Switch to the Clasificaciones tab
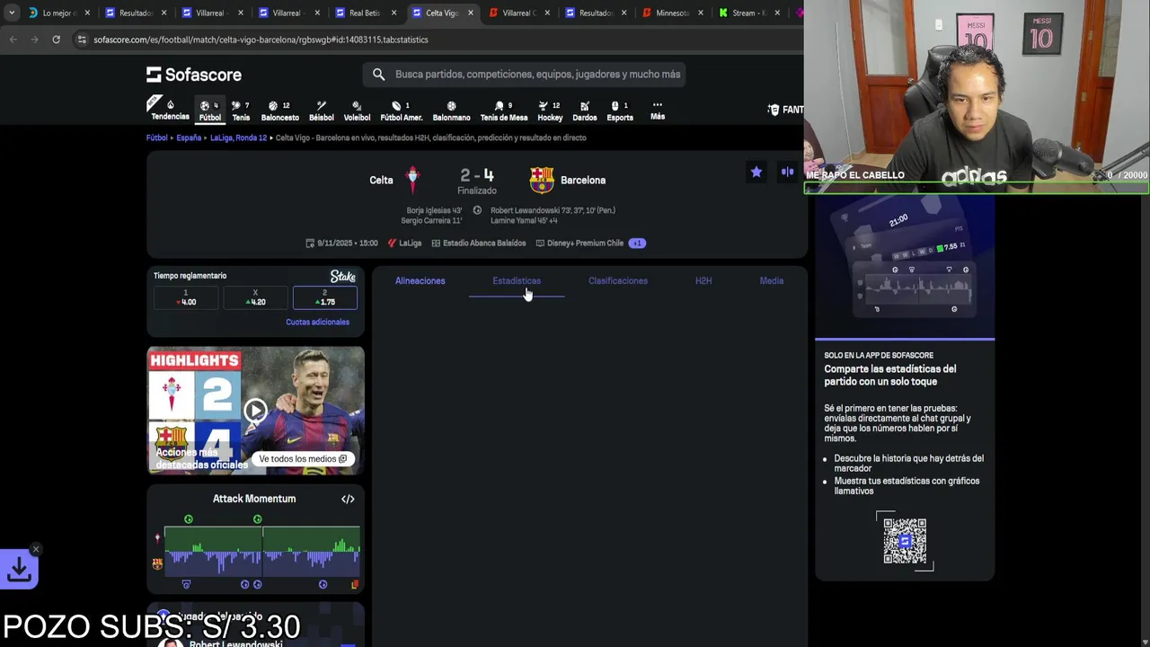This screenshot has height=647, width=1150. 618,280
